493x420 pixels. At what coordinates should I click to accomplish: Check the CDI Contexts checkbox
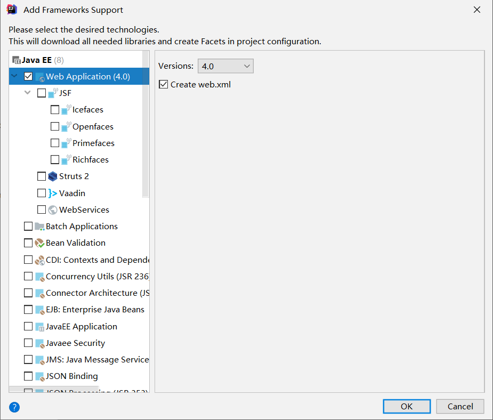[28, 260]
